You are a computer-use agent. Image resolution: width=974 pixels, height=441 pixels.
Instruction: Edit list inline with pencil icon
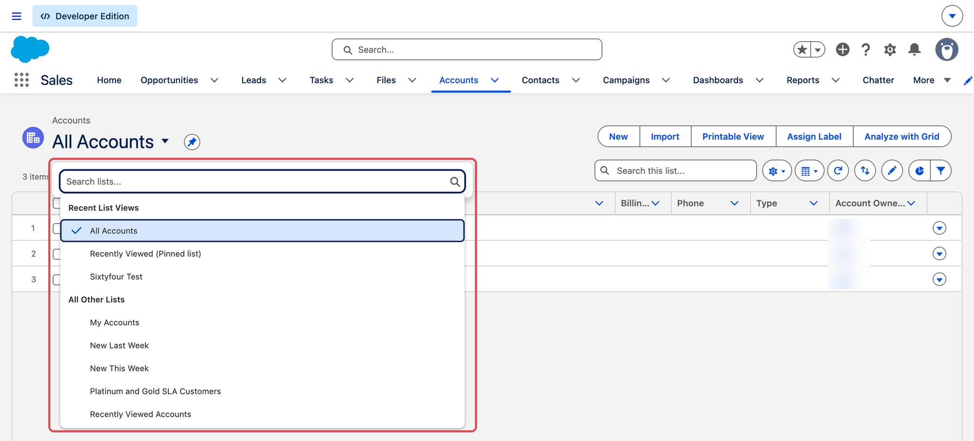pos(892,171)
